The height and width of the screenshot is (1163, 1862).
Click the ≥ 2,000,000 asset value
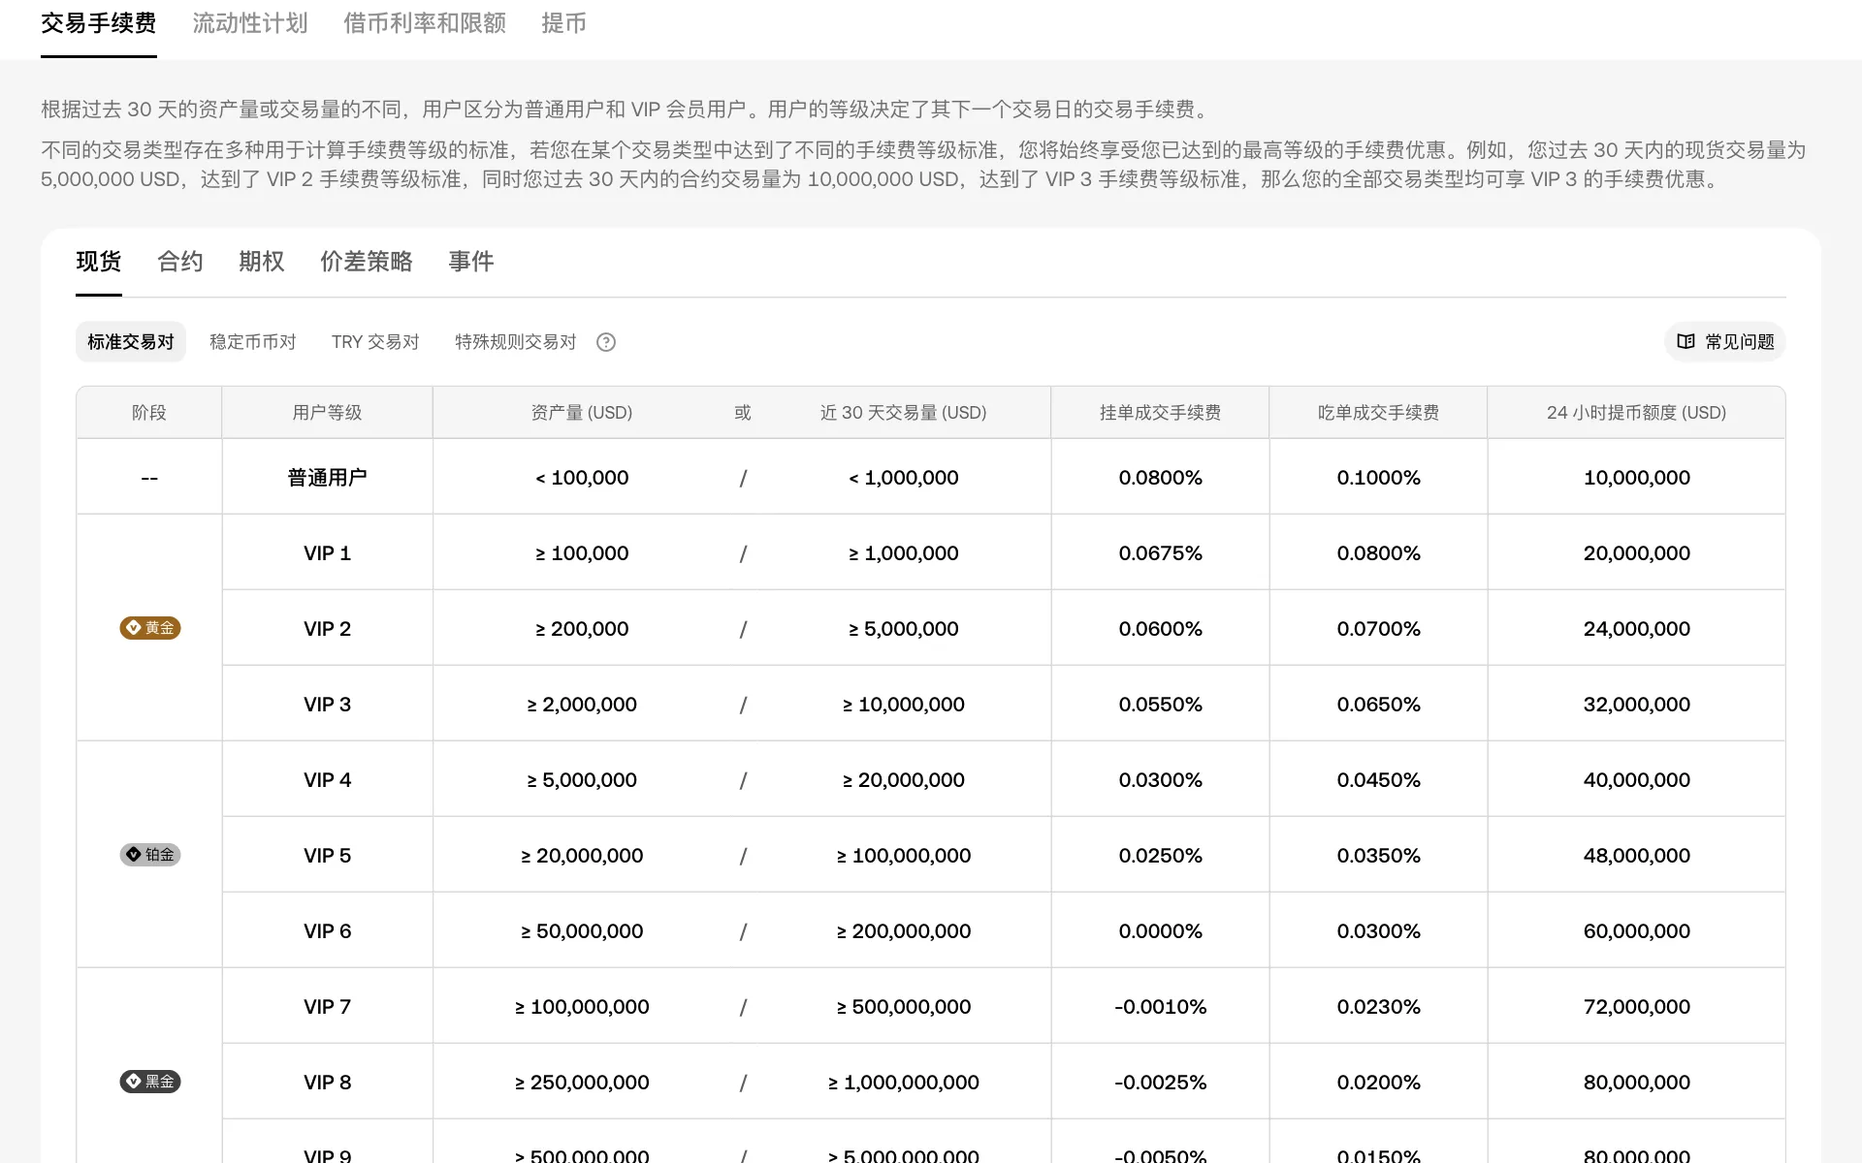tap(582, 705)
